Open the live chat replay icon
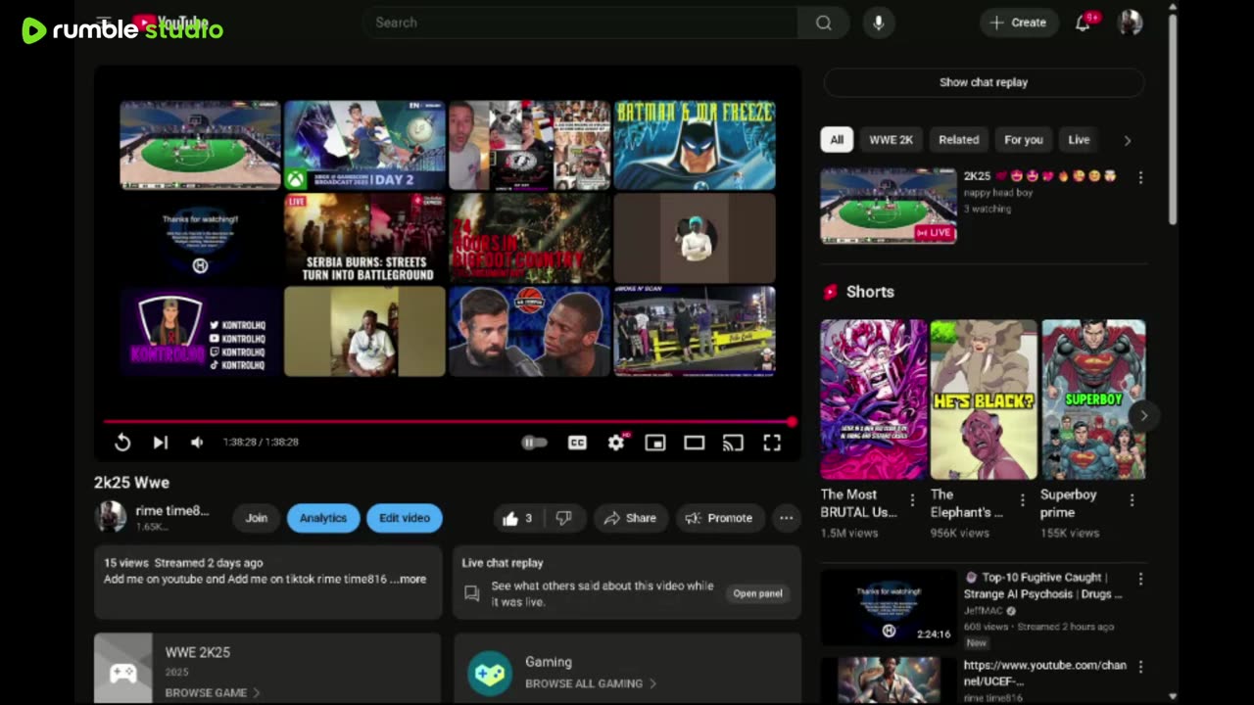The width and height of the screenshot is (1254, 705). click(471, 593)
